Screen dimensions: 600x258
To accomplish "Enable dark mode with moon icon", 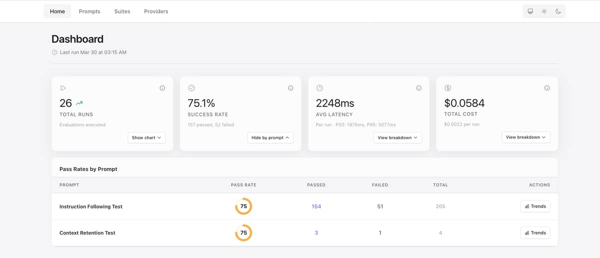I will point(558,11).
